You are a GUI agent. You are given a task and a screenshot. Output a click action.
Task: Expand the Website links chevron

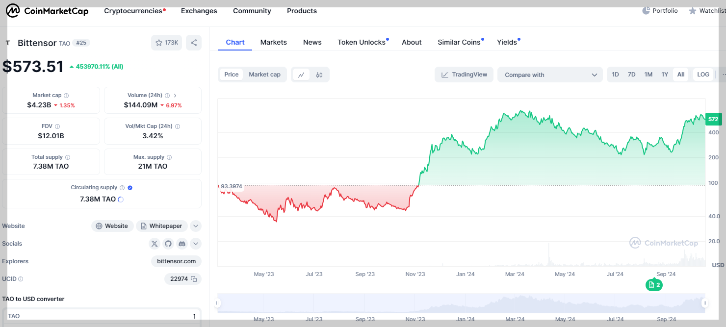(x=196, y=226)
